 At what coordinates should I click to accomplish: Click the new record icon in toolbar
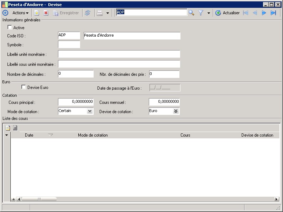[x=36, y=13]
